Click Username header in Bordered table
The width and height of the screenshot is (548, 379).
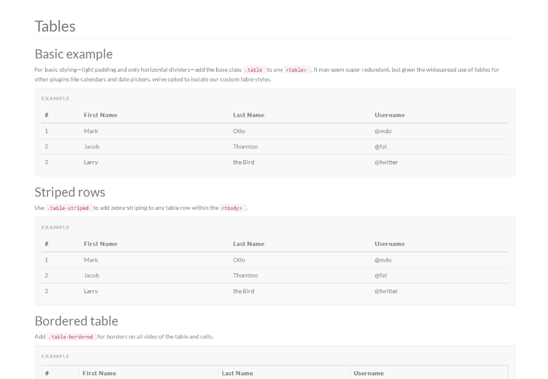point(368,373)
